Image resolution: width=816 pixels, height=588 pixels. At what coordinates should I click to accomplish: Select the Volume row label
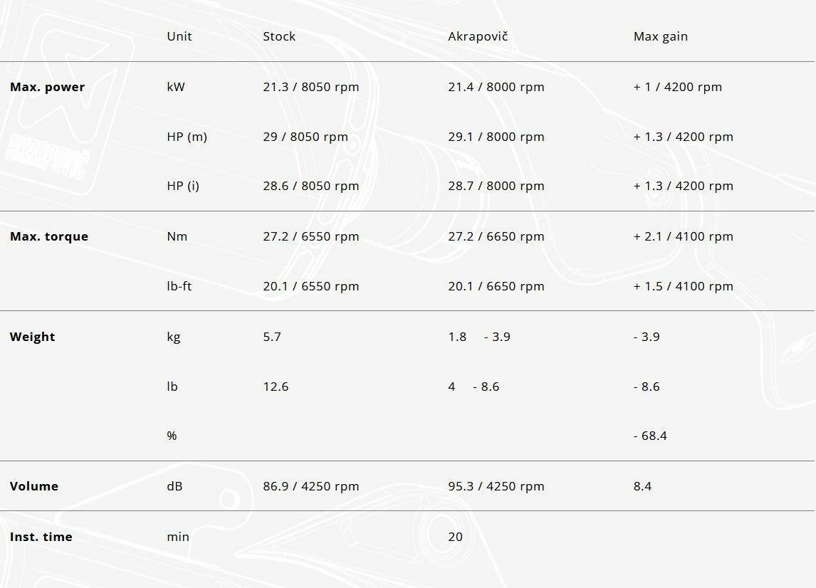coord(34,486)
